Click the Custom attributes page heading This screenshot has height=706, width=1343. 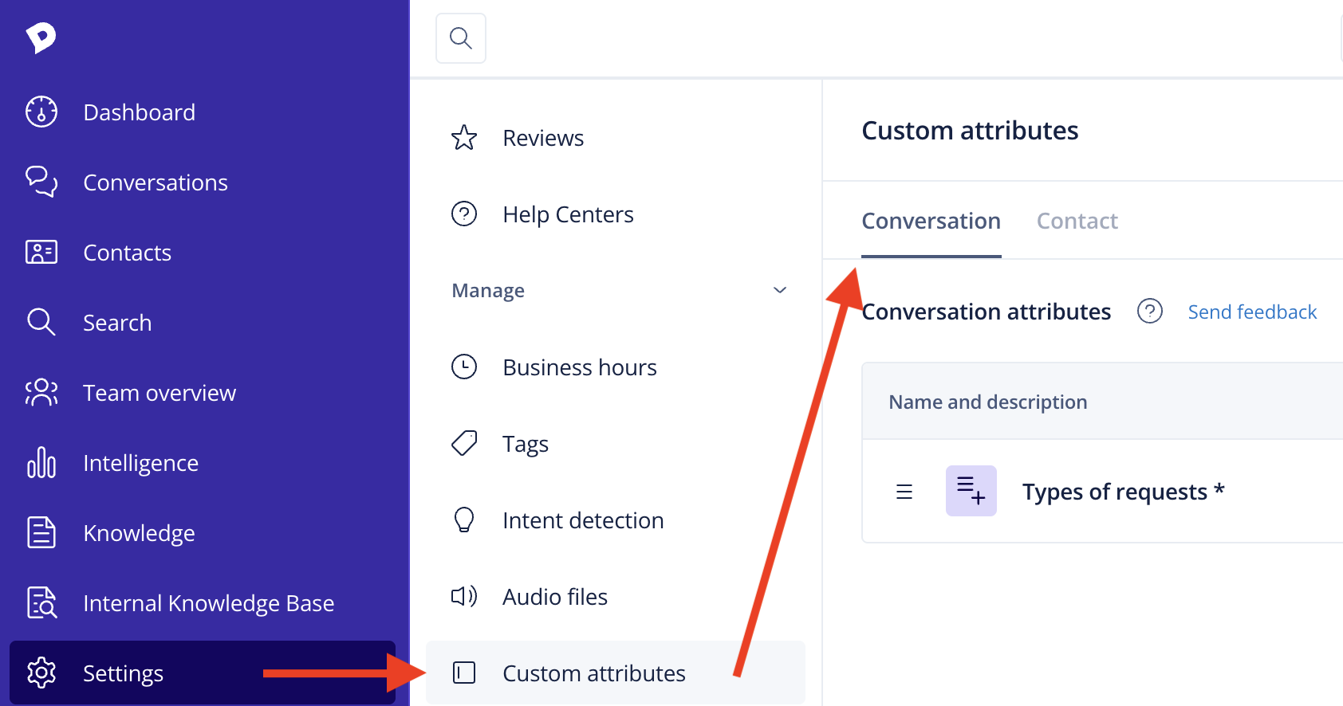970,131
